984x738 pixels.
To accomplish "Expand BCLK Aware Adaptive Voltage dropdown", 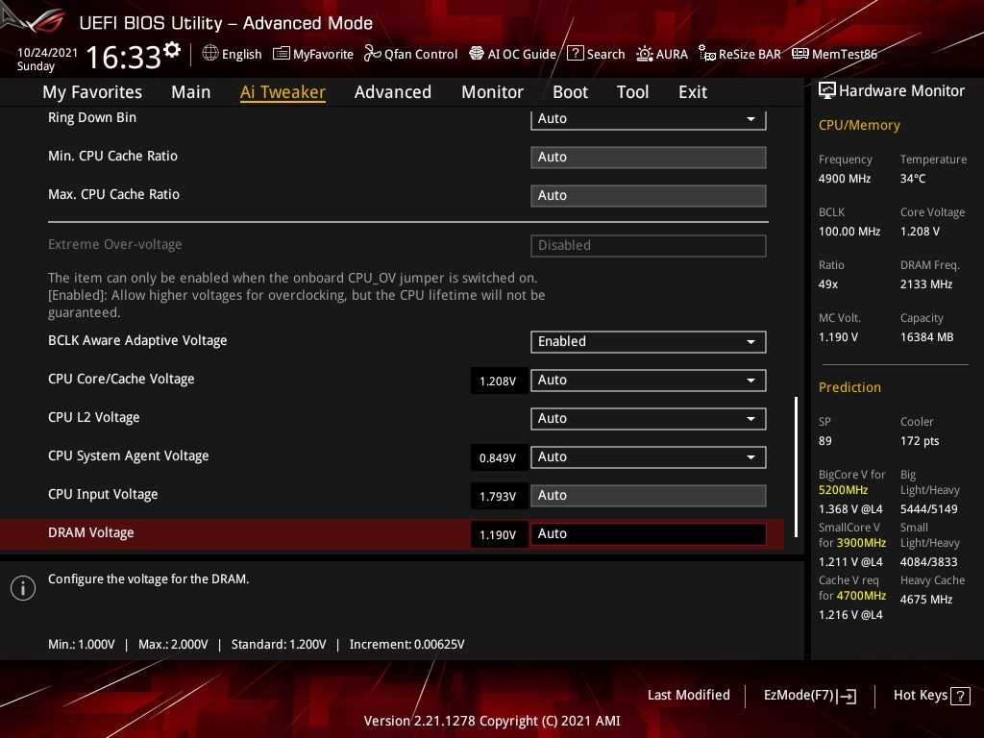I will tap(750, 342).
